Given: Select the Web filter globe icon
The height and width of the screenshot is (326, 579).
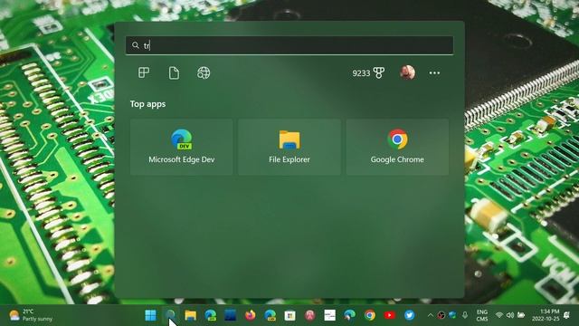Looking at the screenshot, I should click(204, 72).
